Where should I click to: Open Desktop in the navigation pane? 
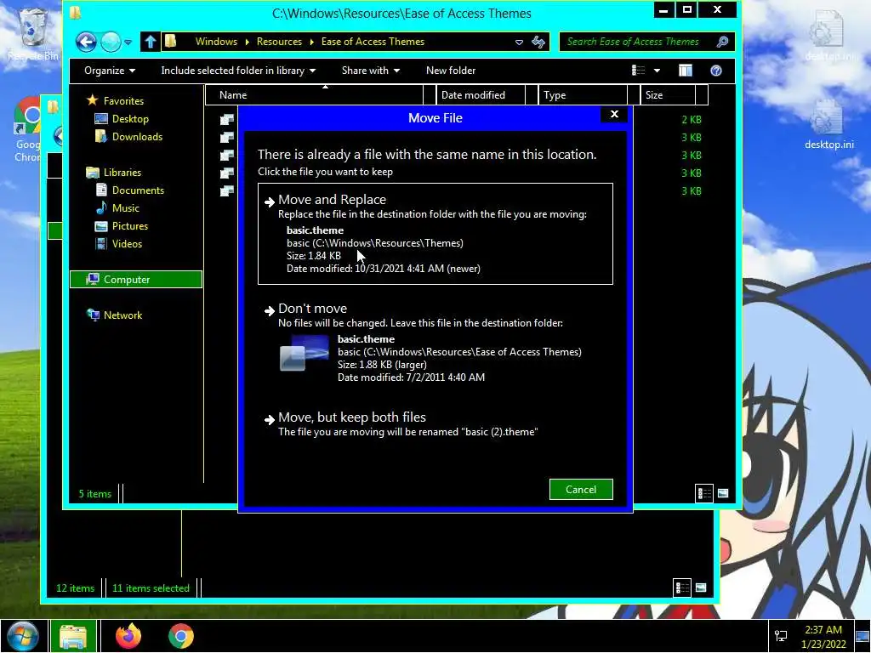tap(130, 119)
